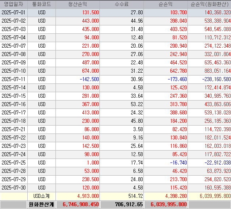
Task: Click the 원화환산계 total label
Action: (x=41, y=205)
